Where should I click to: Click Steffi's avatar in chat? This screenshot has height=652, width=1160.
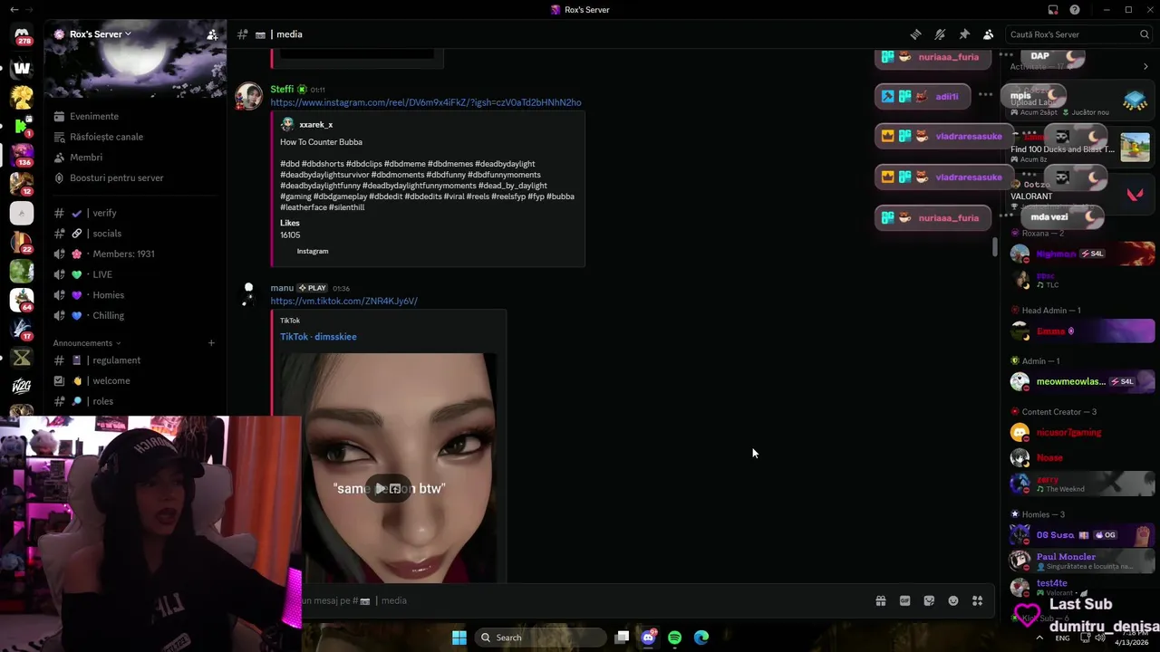[248, 96]
